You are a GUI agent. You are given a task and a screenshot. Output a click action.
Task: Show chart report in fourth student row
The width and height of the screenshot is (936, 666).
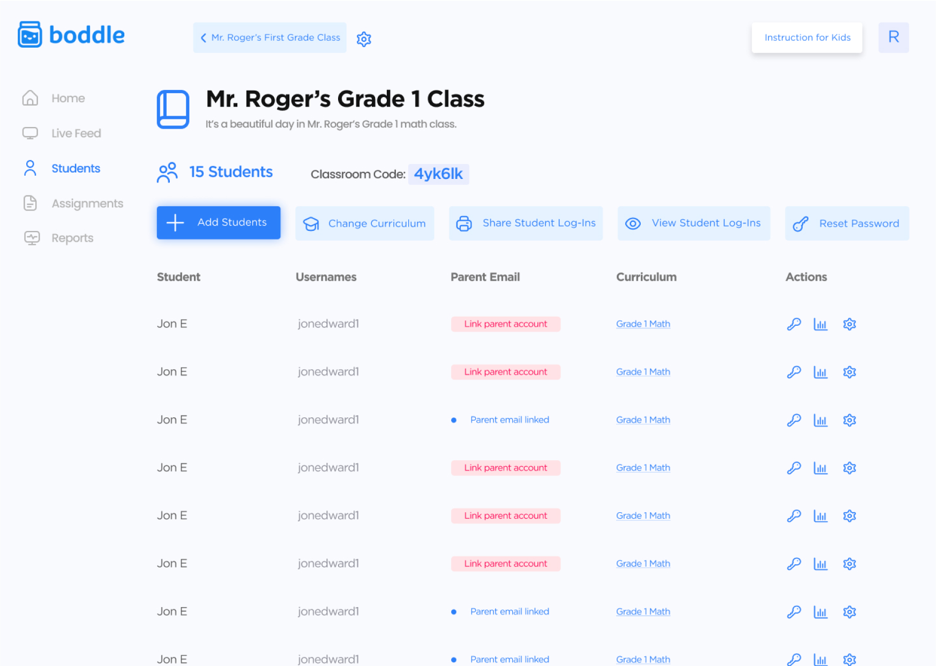[x=820, y=468]
